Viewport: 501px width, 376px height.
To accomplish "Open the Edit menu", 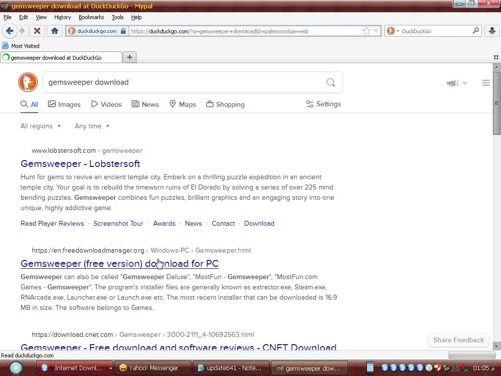I will [x=23, y=17].
